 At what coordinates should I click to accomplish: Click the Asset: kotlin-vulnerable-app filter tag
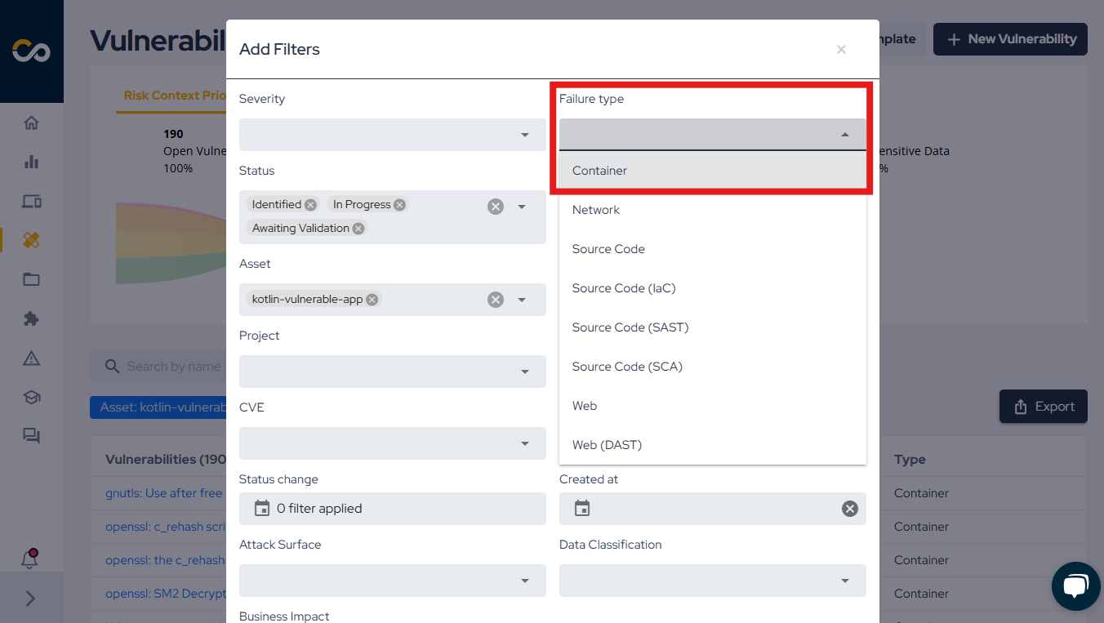tap(158, 407)
